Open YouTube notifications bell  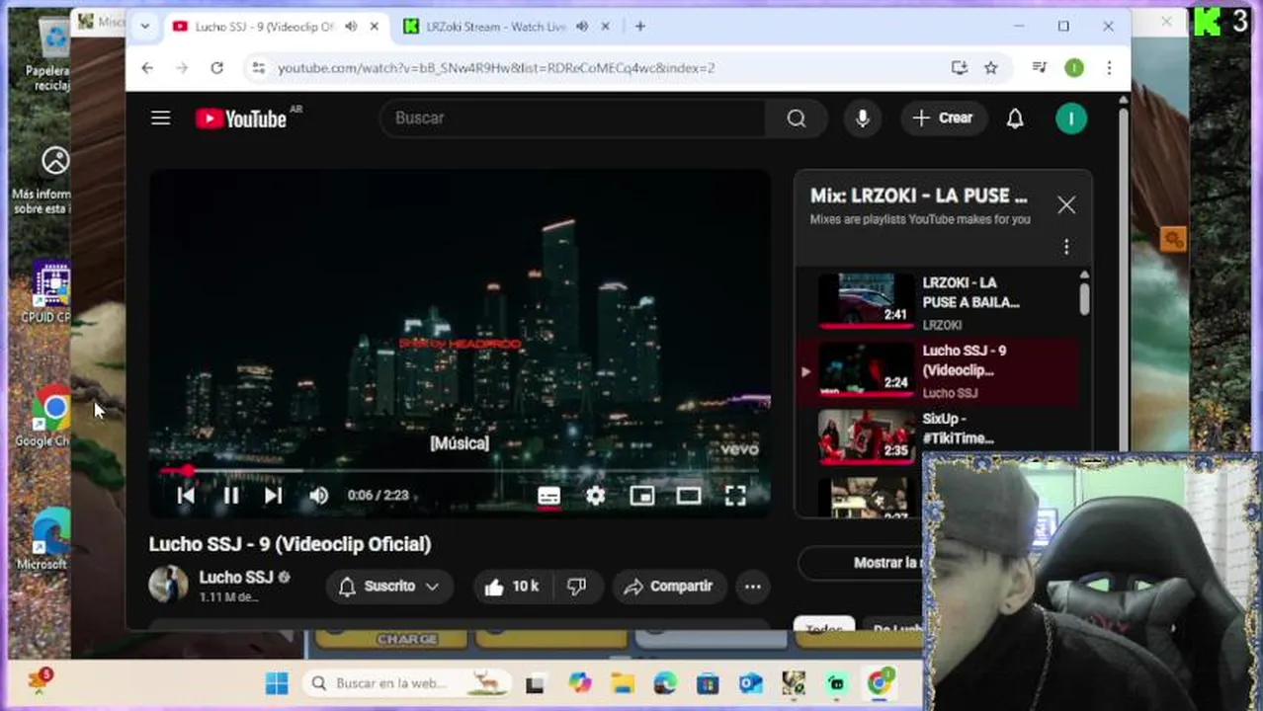pos(1015,118)
